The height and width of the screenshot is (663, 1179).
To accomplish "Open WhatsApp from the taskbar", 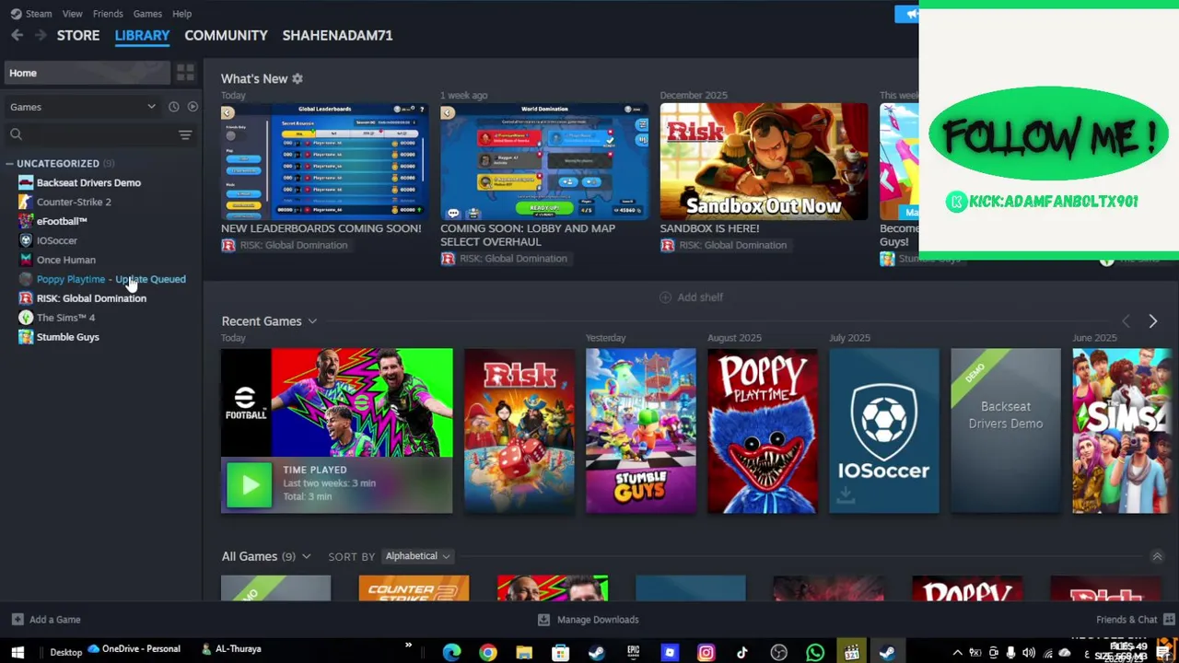I will [x=815, y=653].
